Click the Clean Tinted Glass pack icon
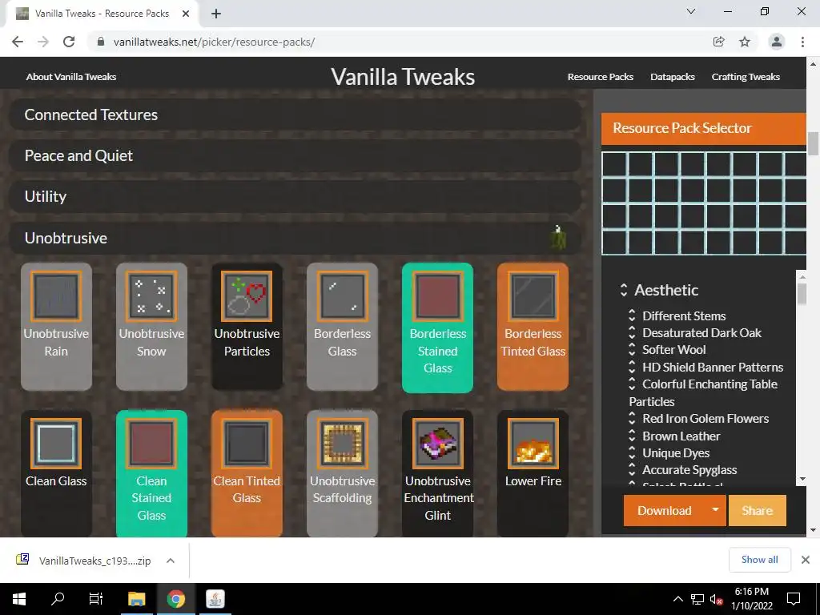Image resolution: width=820 pixels, height=615 pixels. pyautogui.click(x=247, y=444)
